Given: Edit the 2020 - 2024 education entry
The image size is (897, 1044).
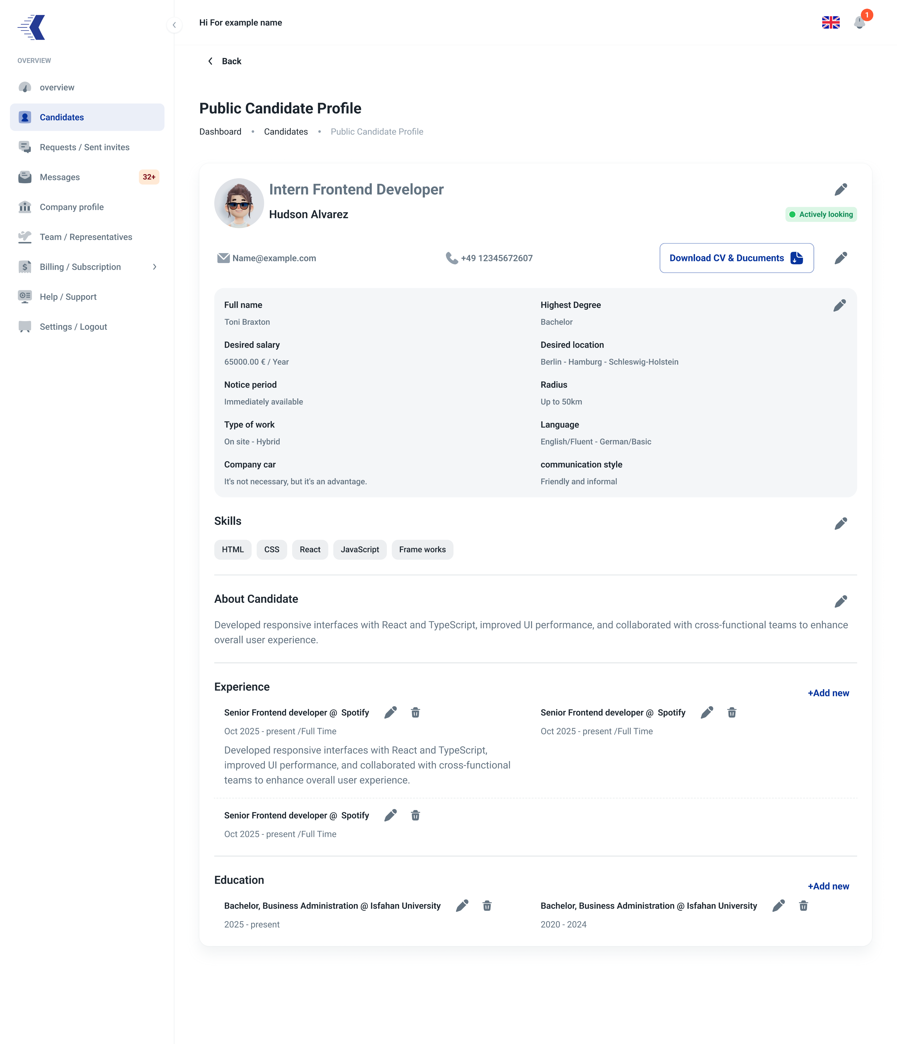Looking at the screenshot, I should [x=778, y=905].
